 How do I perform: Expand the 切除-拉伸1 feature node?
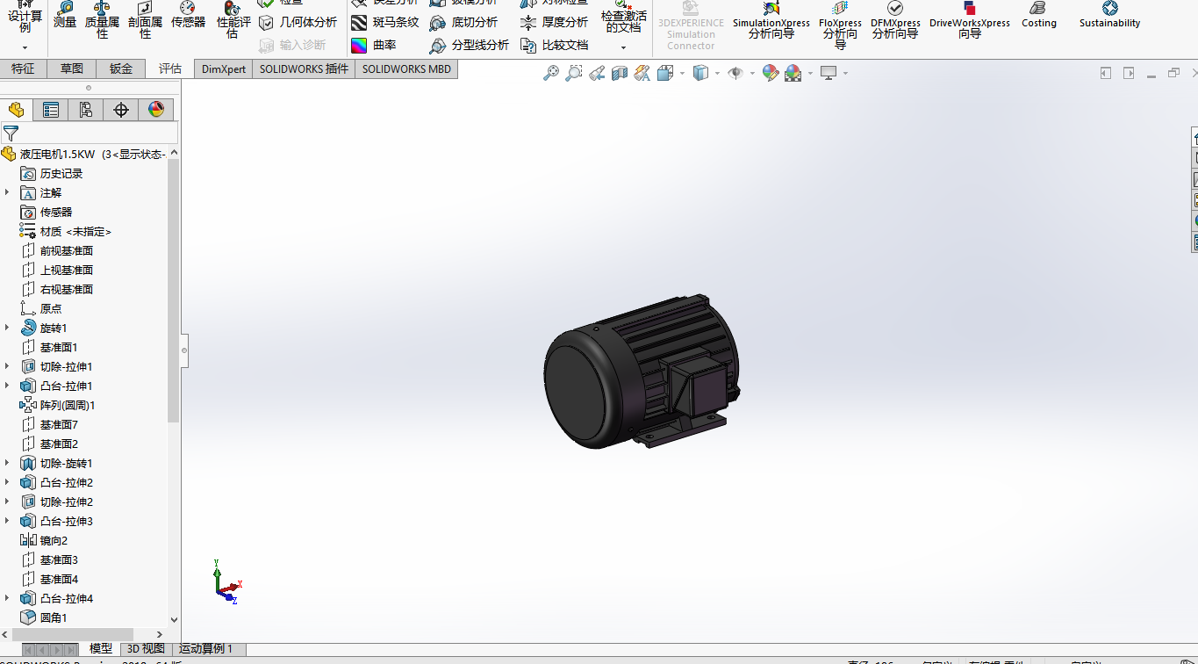[x=7, y=366]
